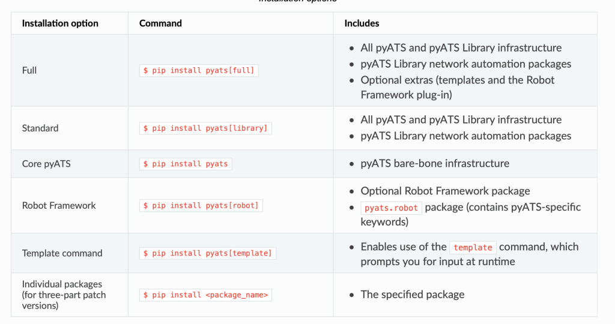Click the "Includes" column header

362,23
